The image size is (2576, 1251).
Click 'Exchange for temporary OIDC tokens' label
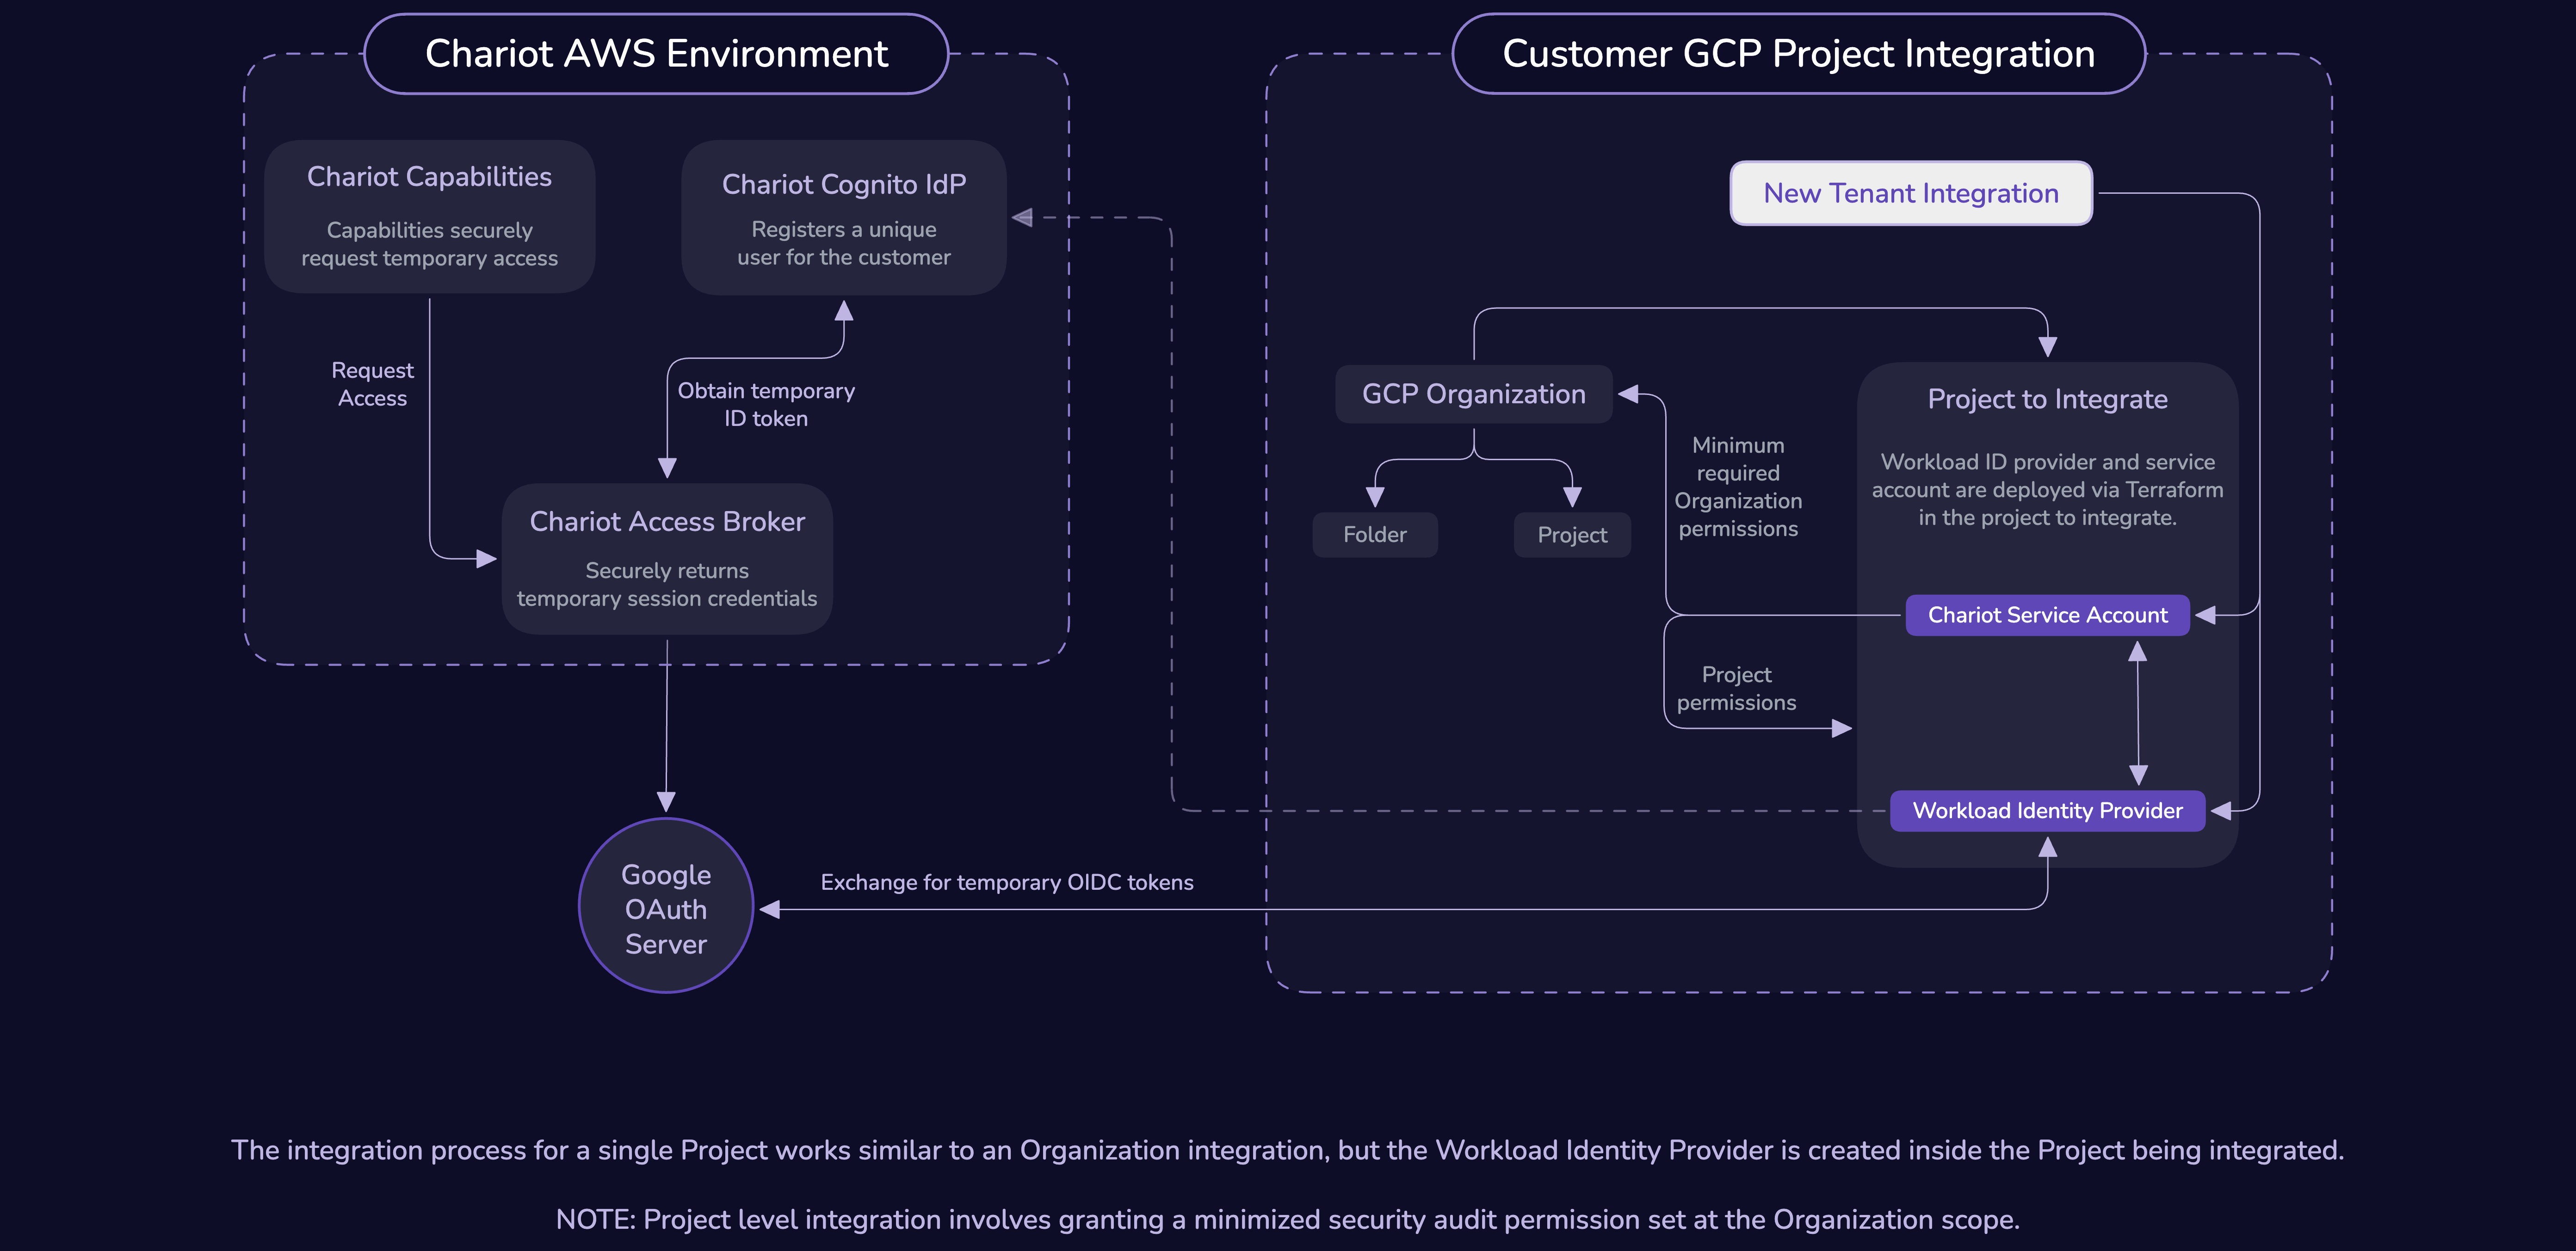1007,883
